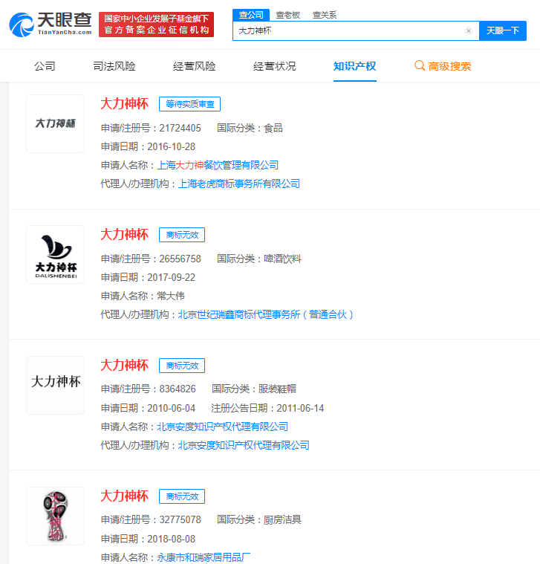The height and width of the screenshot is (564, 540).
Task: Open applicant 上海大力神餐饮管理有限公司
Action: tap(218, 165)
